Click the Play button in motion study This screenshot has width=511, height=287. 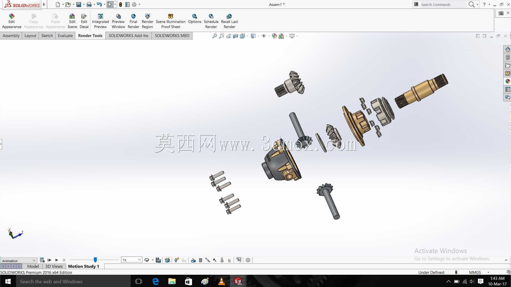[57, 260]
